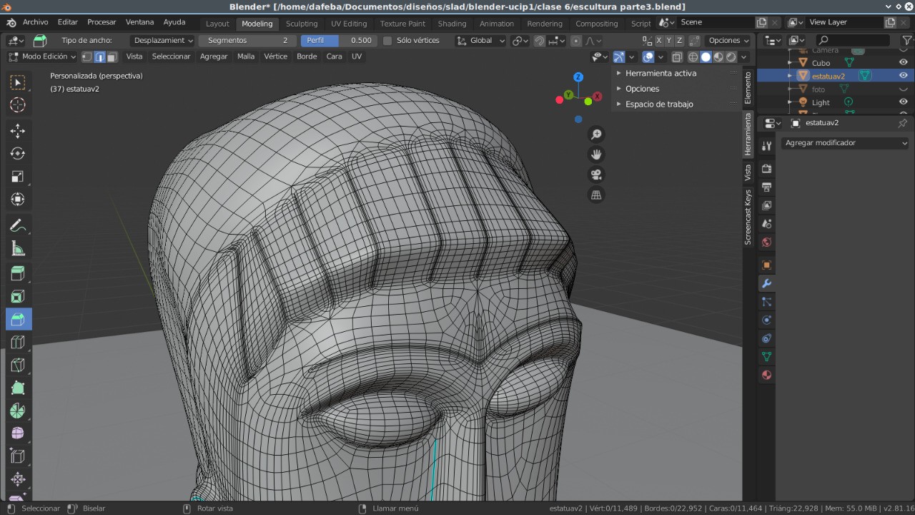
Task: Choose the Annotate pencil tool
Action: [x=18, y=226]
